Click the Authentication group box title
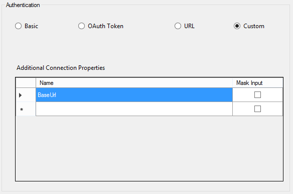This screenshot has height=194, width=293. pos(23,5)
